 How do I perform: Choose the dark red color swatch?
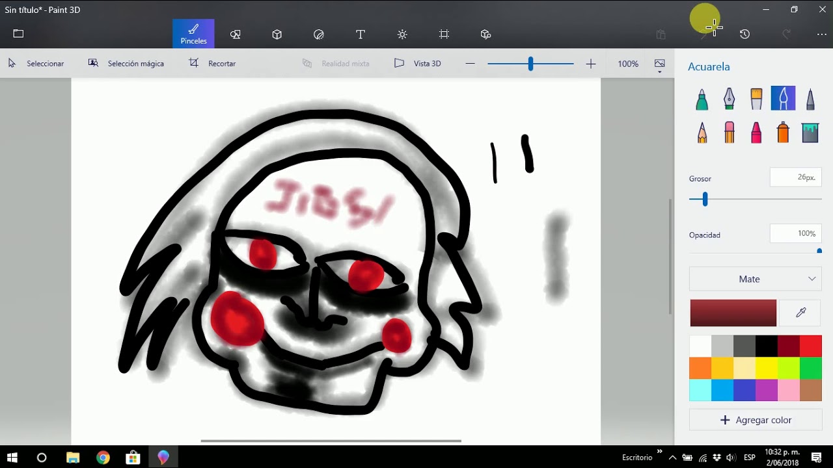tap(789, 346)
